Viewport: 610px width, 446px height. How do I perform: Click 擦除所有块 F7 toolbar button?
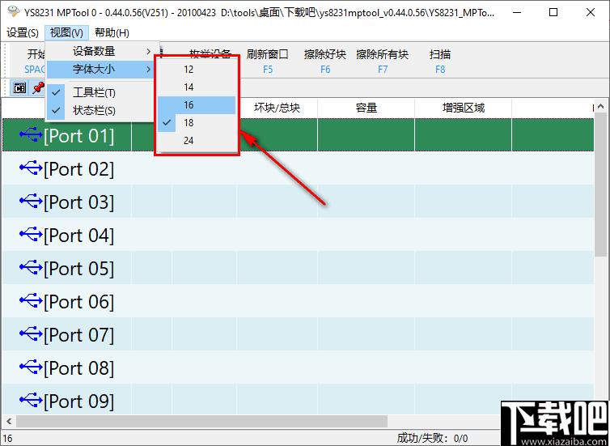[x=383, y=62]
